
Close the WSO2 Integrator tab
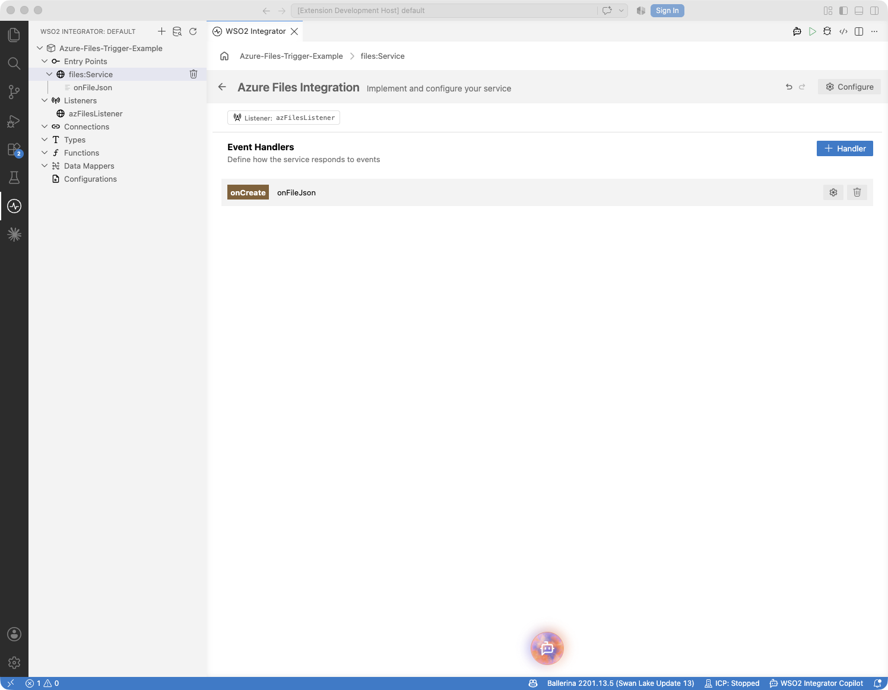click(x=294, y=31)
